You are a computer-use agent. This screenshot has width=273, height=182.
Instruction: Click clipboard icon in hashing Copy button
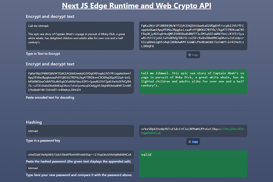(x=190, y=142)
